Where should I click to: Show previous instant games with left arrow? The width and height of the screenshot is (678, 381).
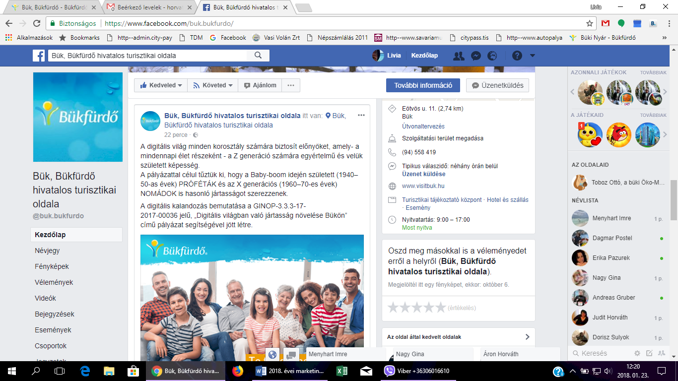(572, 91)
